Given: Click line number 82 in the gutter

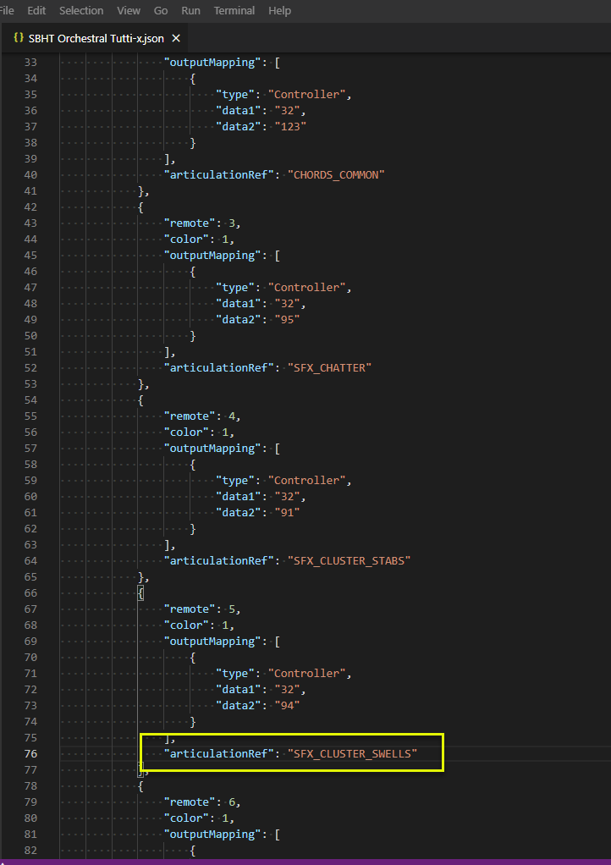Looking at the screenshot, I should [x=30, y=850].
